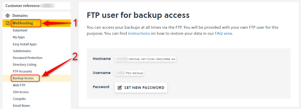Click the Webhosting icon in sidebar
Screen dimensions: 301x109
(x=8, y=23)
